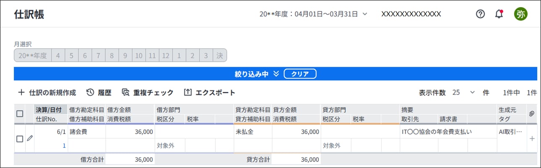Image resolution: width=541 pixels, height=168 pixels.
Task: Open the notifications bell
Action: click(x=499, y=14)
